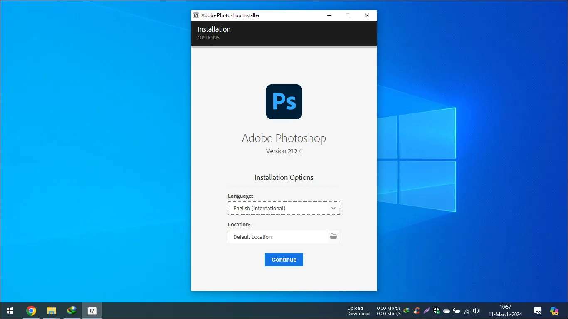
Task: Click the Adobe logo in the installer title bar
Action: [x=195, y=15]
